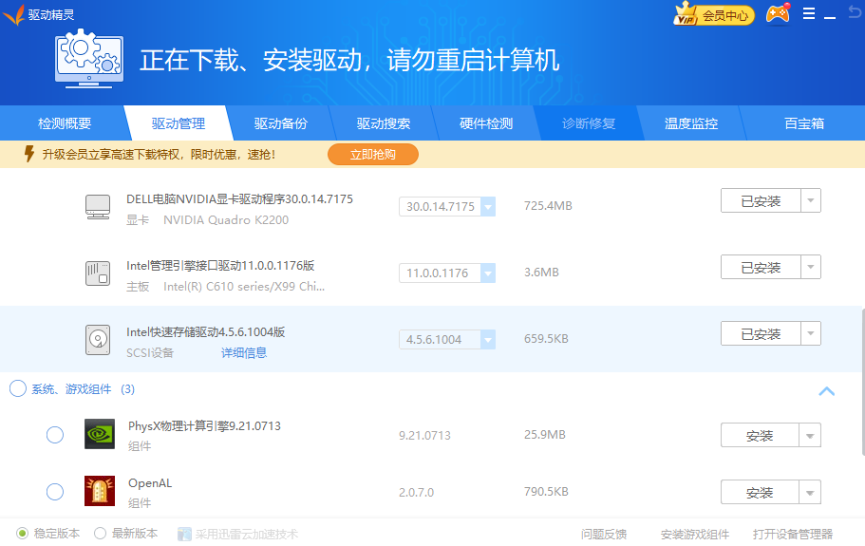Click the vertical scrollbar thumb
The height and width of the screenshot is (546, 865).
tap(863, 382)
